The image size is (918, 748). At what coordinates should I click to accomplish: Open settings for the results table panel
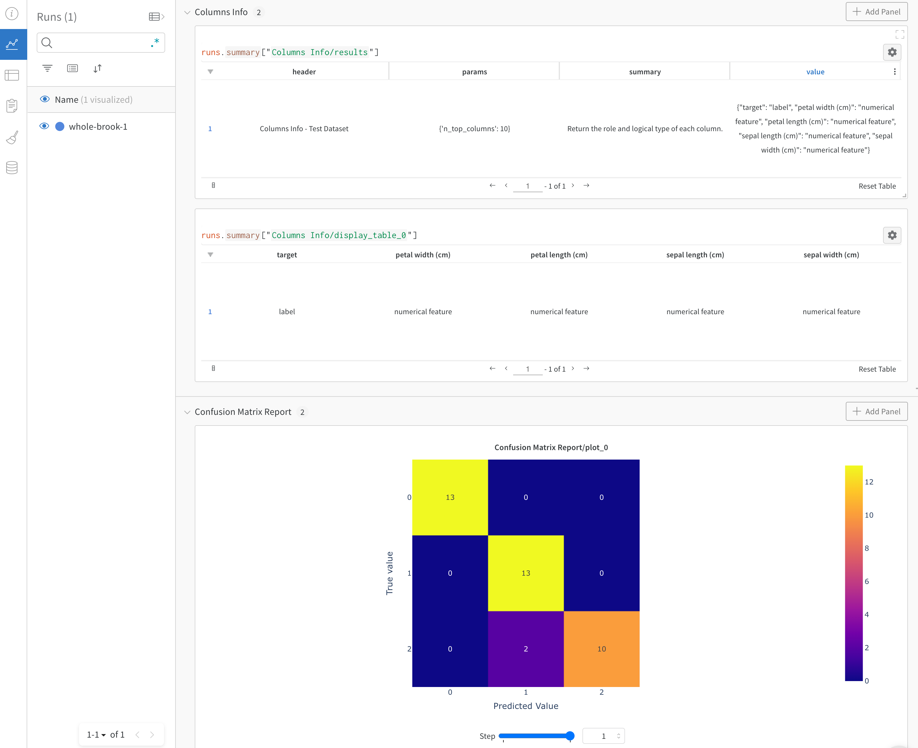(x=892, y=52)
